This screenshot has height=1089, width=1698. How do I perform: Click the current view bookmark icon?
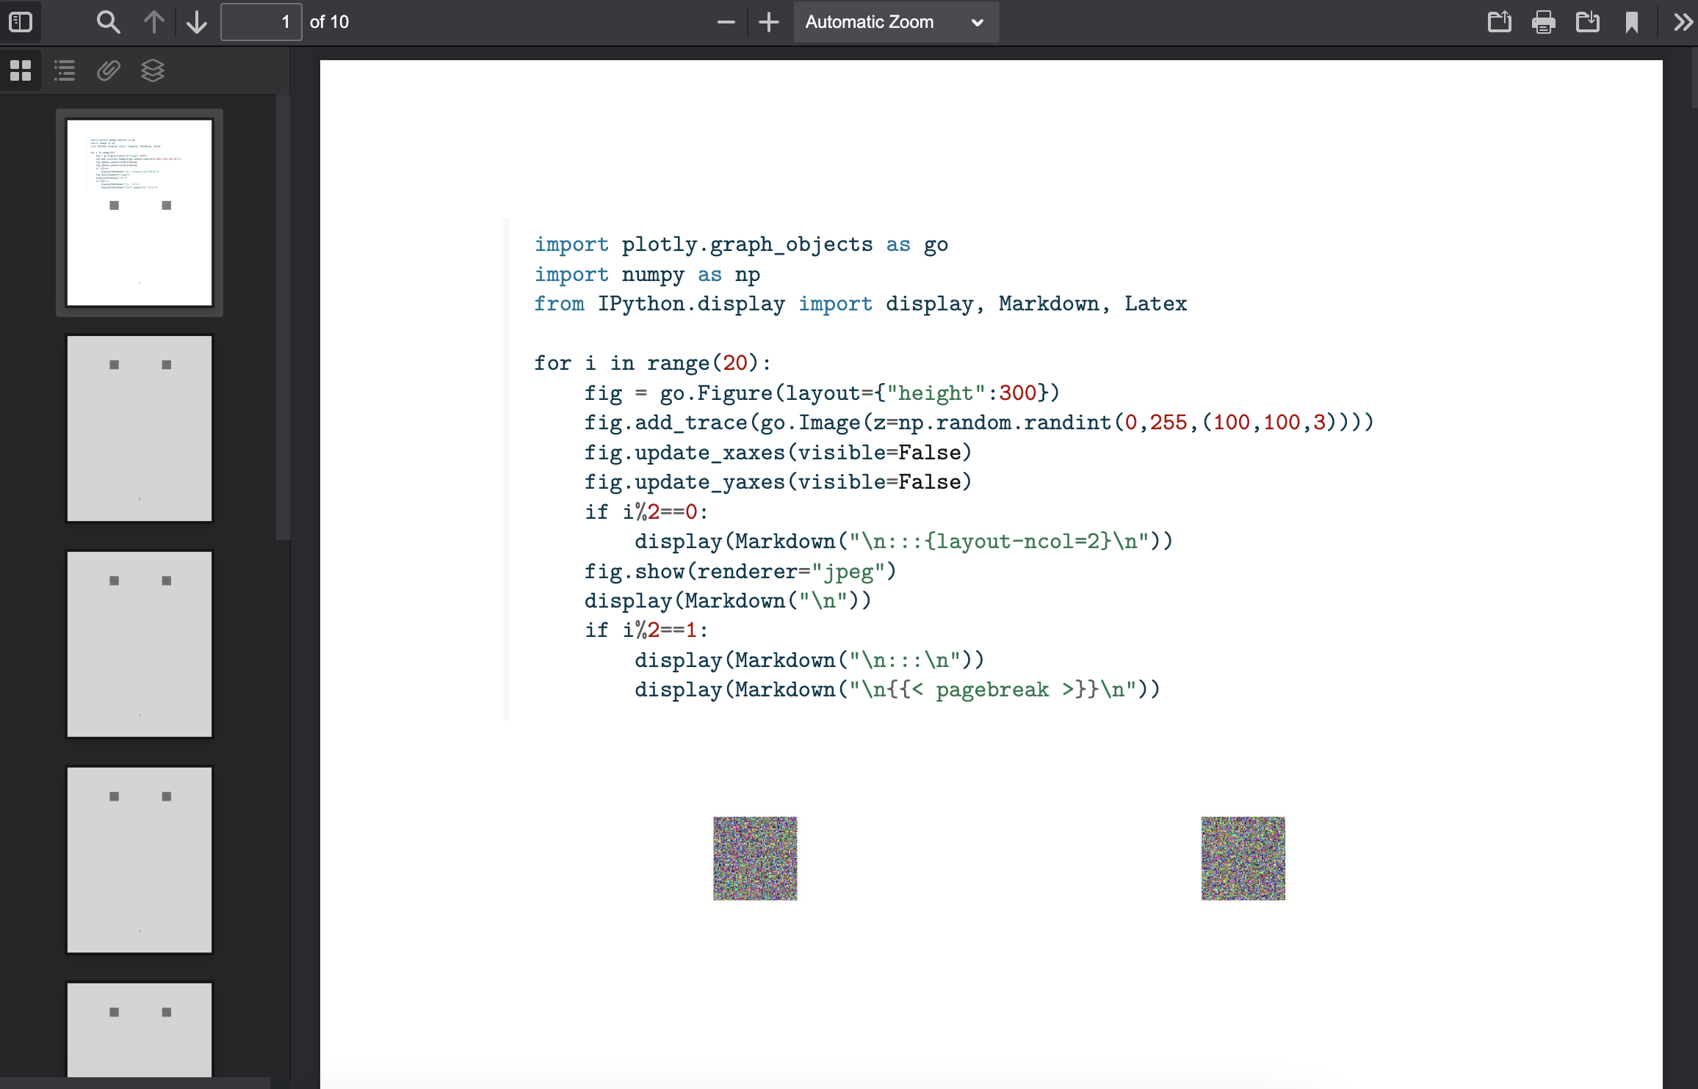pos(1631,22)
